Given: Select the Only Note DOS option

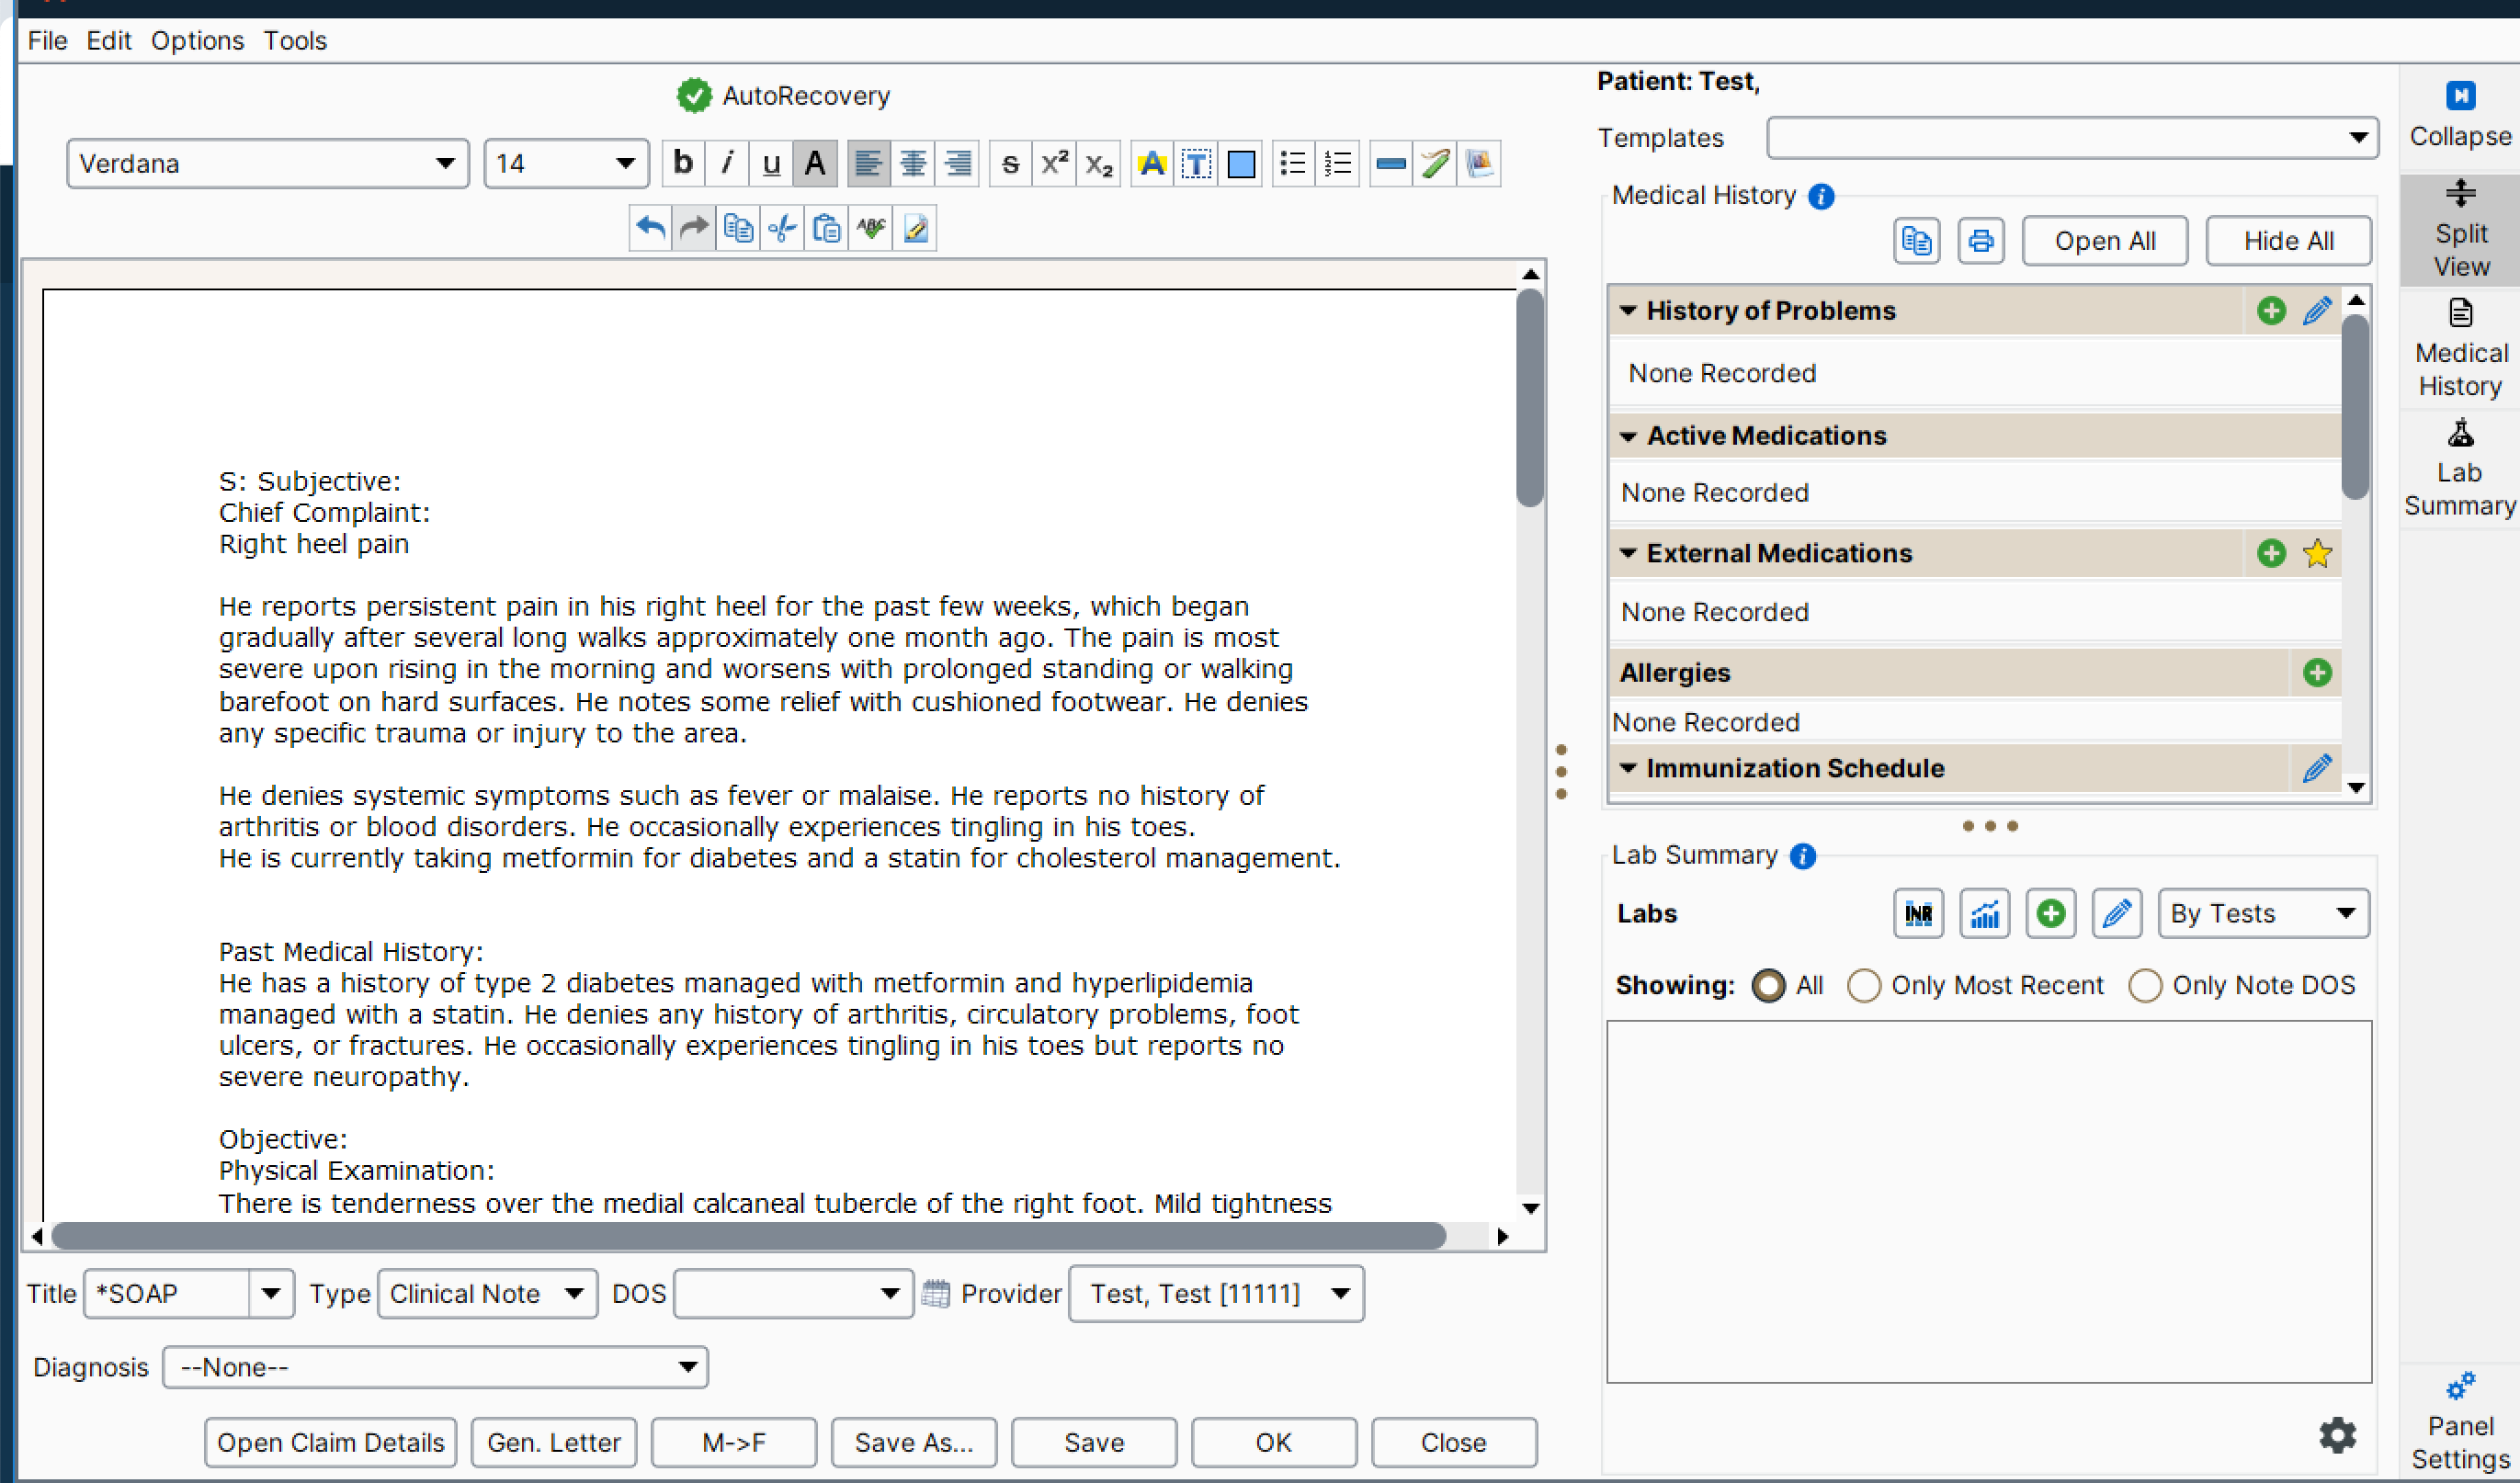Looking at the screenshot, I should point(2145,985).
